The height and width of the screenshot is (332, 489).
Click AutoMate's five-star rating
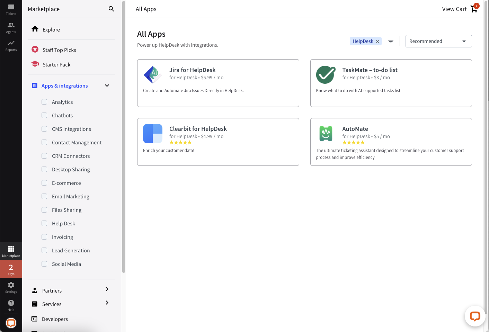pos(353,143)
